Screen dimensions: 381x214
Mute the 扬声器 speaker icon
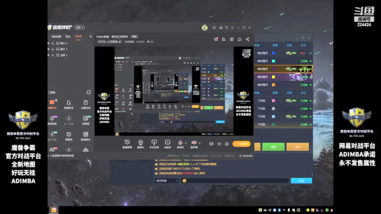[194, 143]
